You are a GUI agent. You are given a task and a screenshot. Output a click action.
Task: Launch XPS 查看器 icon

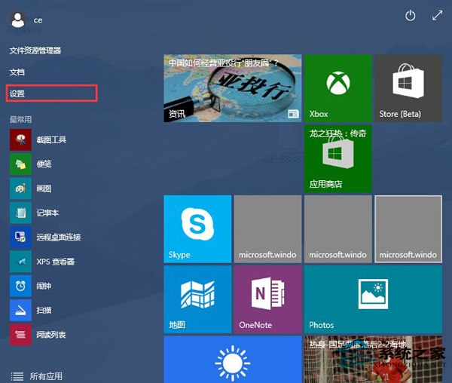click(x=20, y=262)
